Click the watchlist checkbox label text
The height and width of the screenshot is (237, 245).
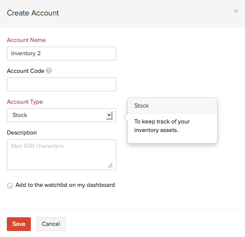(65, 185)
